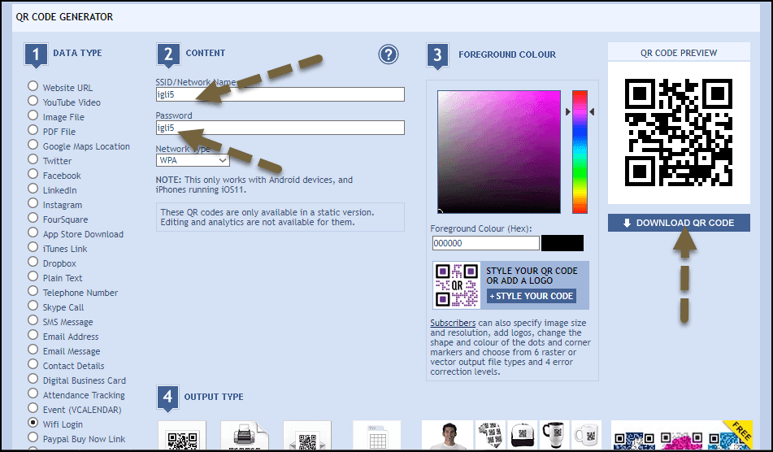The height and width of the screenshot is (452, 773).
Task: Select the Paypal Buy Now Link option
Action: (x=33, y=438)
